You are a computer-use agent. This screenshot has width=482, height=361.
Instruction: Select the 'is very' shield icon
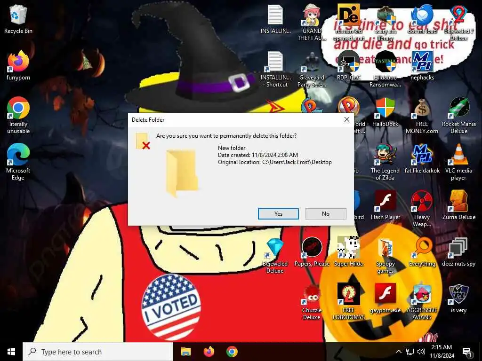pos(458,298)
